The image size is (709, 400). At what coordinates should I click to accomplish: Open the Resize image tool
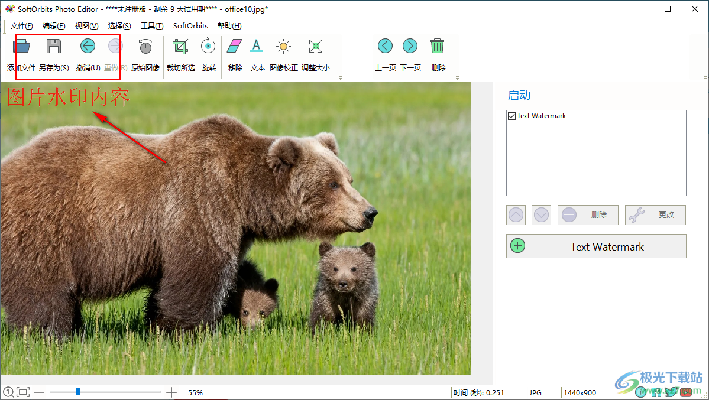tap(315, 45)
